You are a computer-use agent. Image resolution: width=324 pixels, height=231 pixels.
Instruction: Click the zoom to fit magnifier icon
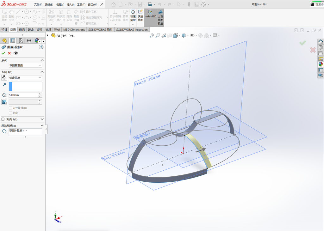pos(152,35)
